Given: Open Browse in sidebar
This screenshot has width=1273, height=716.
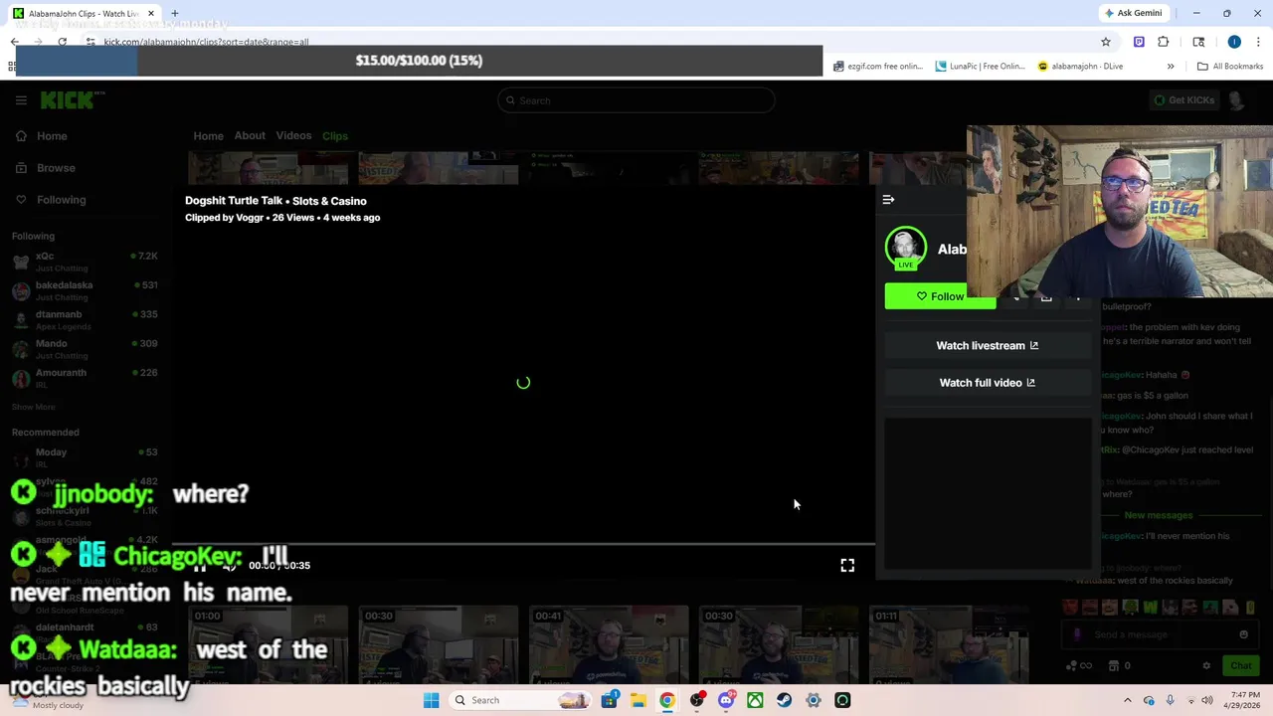Looking at the screenshot, I should [x=45, y=168].
